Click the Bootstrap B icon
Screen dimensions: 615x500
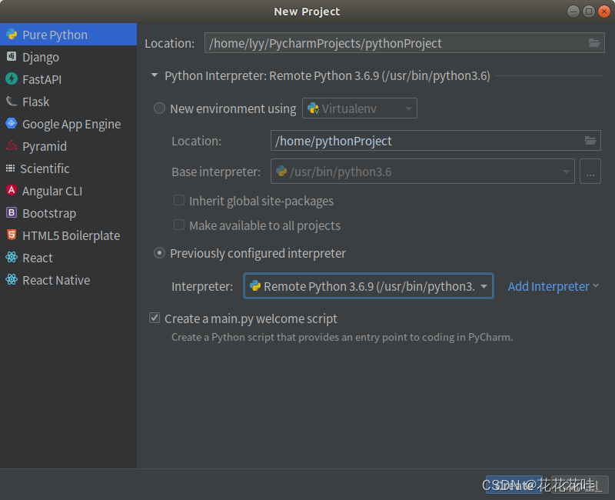point(12,213)
